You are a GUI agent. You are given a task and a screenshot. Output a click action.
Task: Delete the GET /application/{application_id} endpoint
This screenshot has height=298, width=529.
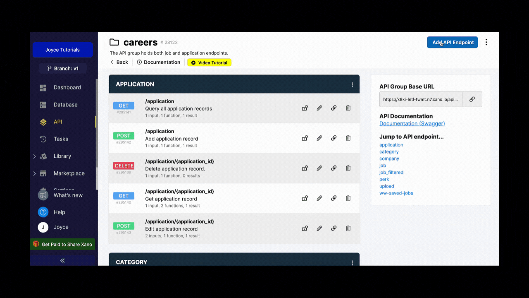pyautogui.click(x=348, y=198)
